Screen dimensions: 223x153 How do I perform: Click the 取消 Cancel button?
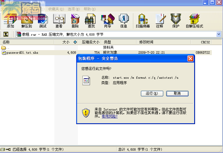177,93
